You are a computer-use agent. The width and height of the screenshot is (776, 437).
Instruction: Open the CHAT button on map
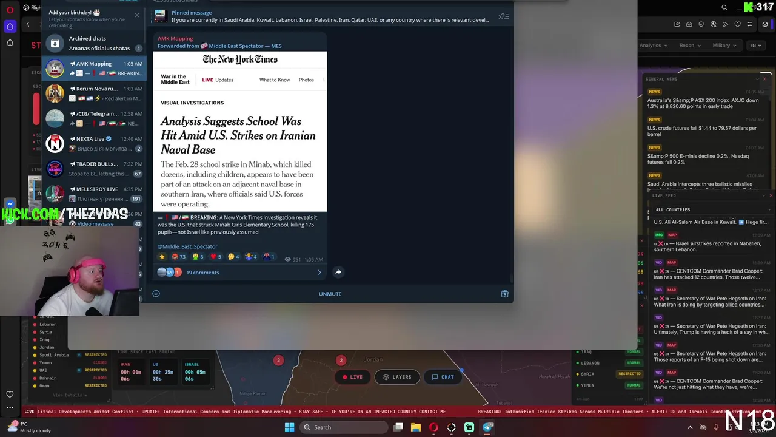443,377
